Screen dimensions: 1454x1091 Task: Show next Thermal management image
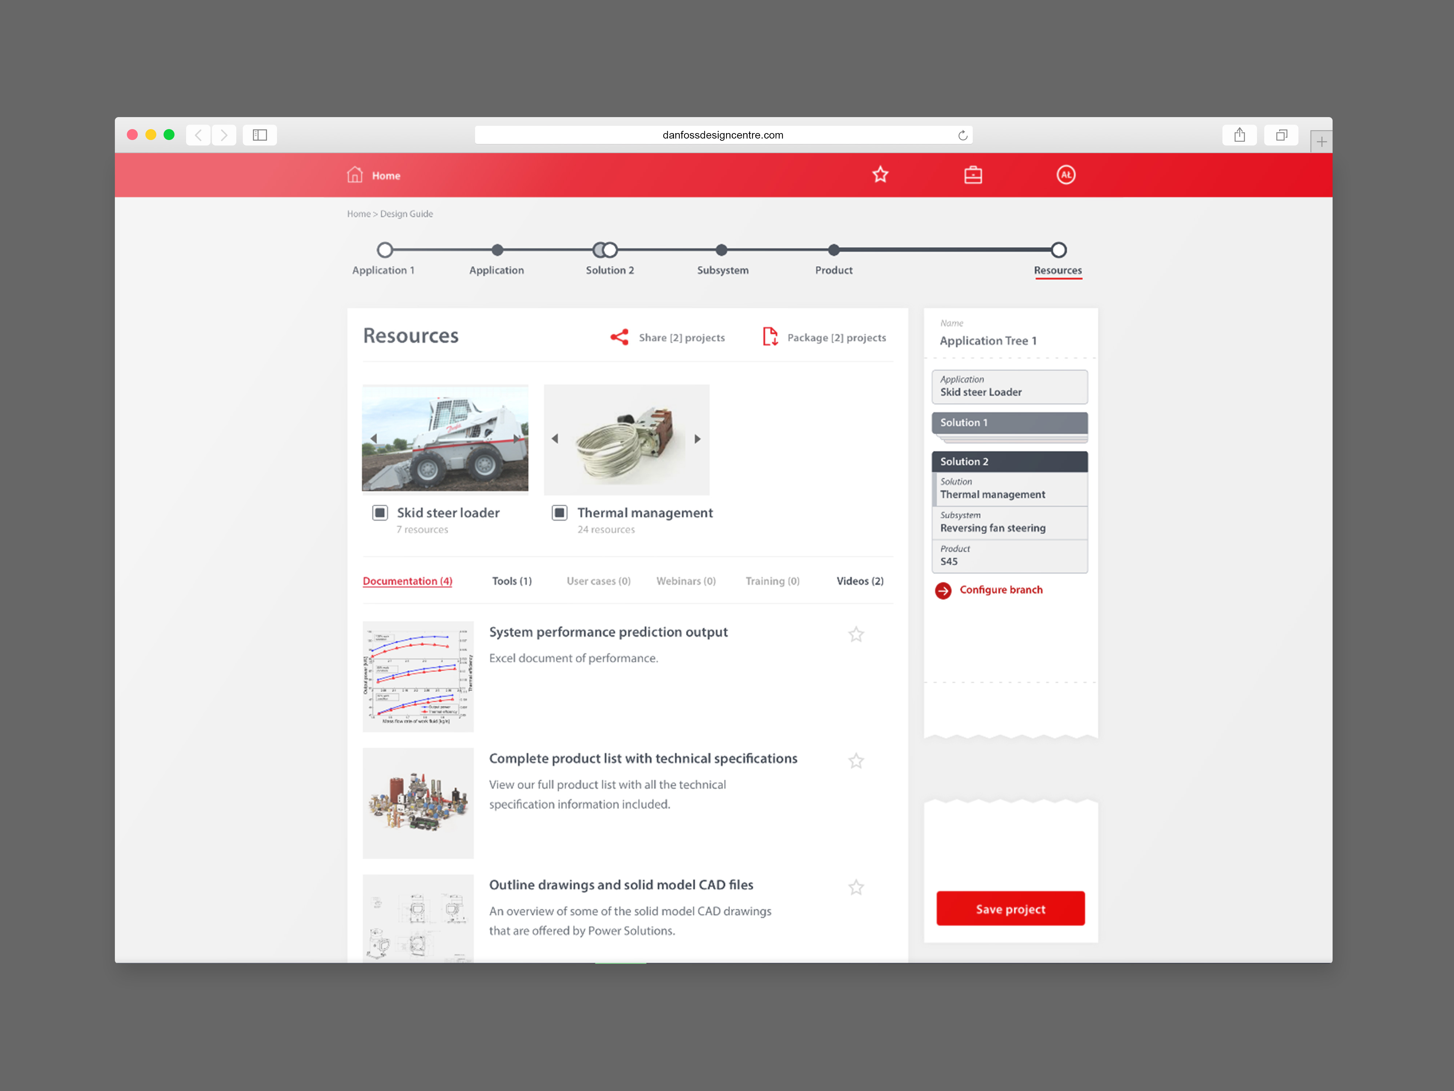pos(698,439)
